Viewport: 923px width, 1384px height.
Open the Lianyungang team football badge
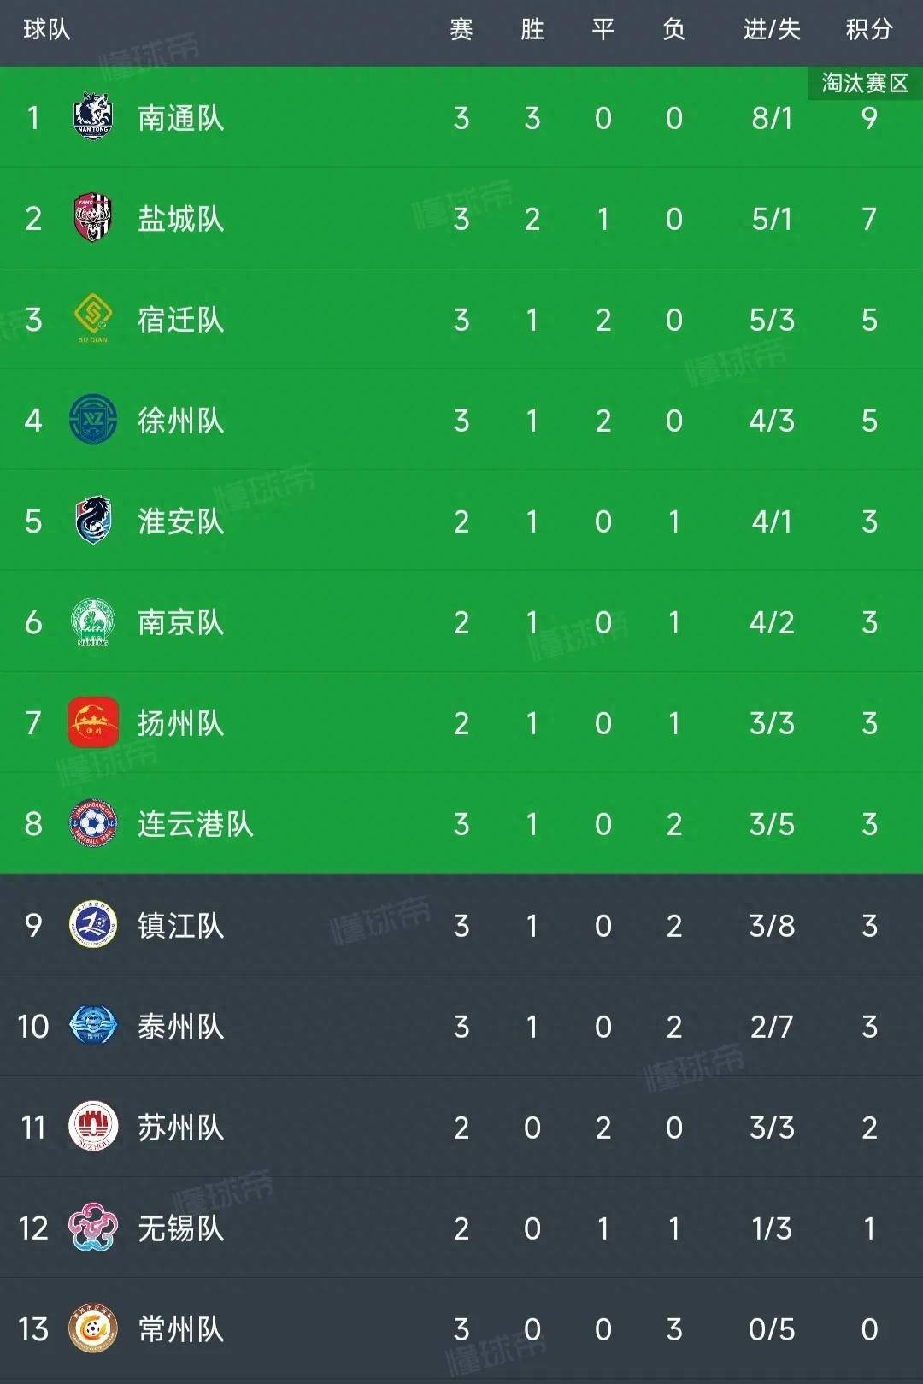93,823
